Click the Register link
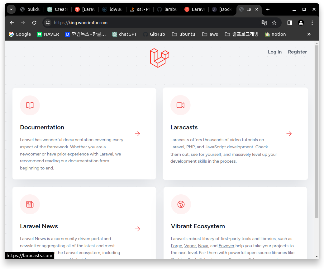The image size is (324, 269). coord(297,52)
